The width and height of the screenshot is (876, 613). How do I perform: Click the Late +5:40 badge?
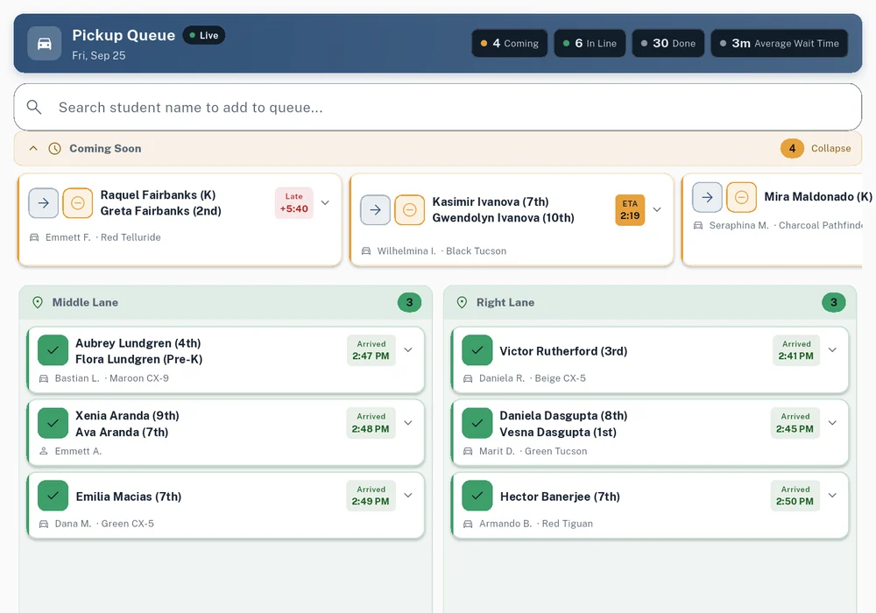tap(293, 203)
